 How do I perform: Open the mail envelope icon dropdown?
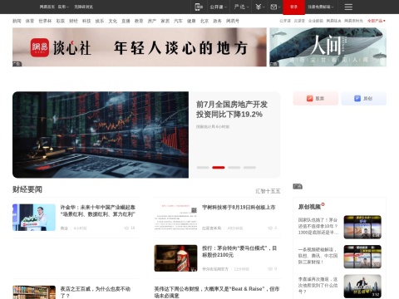275,7
